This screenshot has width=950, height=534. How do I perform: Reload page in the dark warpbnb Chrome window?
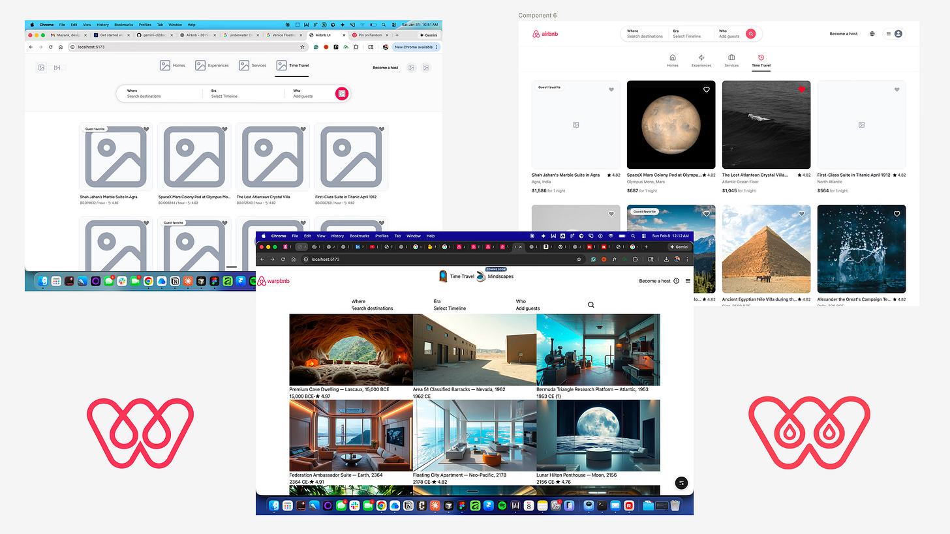point(283,259)
